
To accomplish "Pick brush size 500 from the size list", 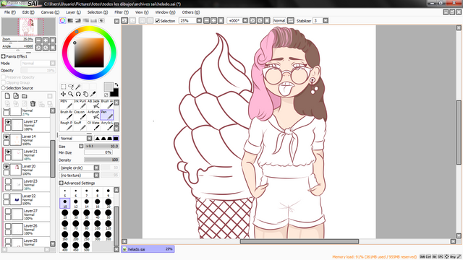I will (x=87, y=246).
